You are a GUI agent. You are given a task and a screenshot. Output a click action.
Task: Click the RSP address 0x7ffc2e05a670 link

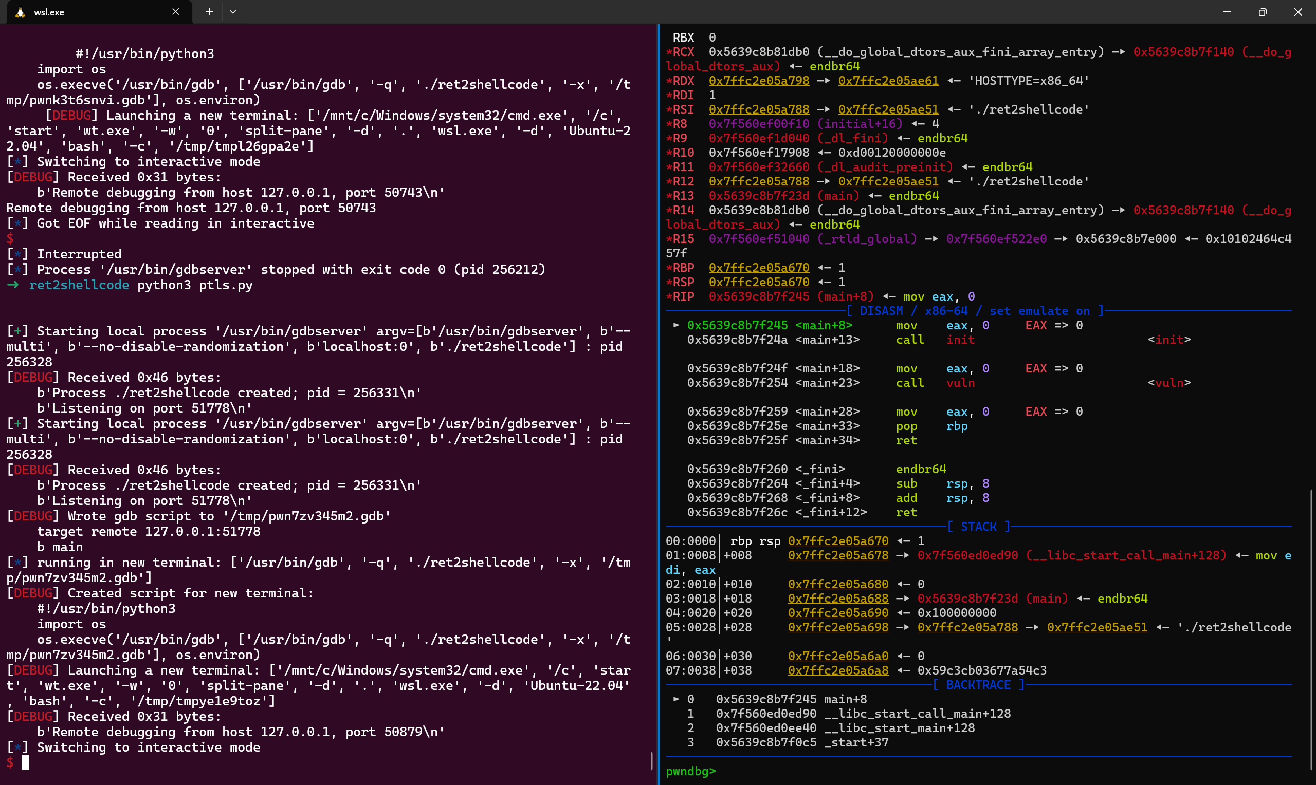pyautogui.click(x=758, y=282)
